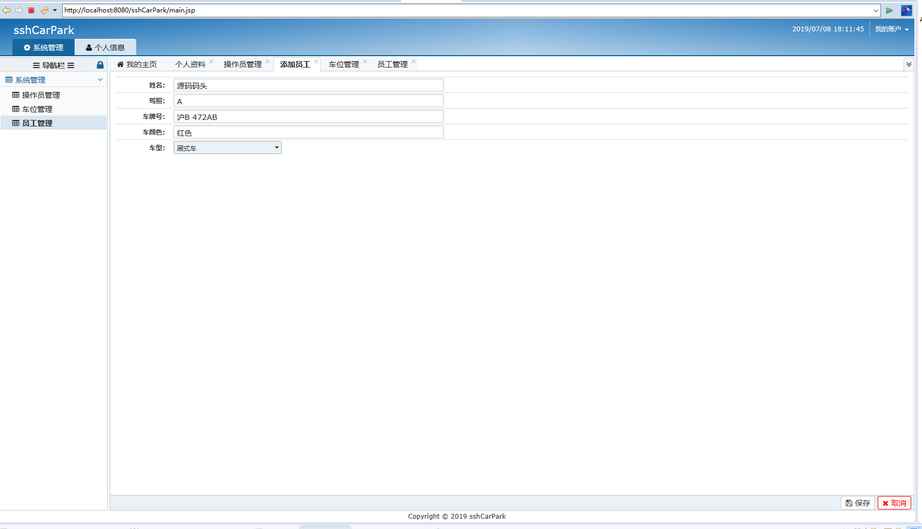
Task: Go back using the browser back arrow
Action: click(6, 10)
